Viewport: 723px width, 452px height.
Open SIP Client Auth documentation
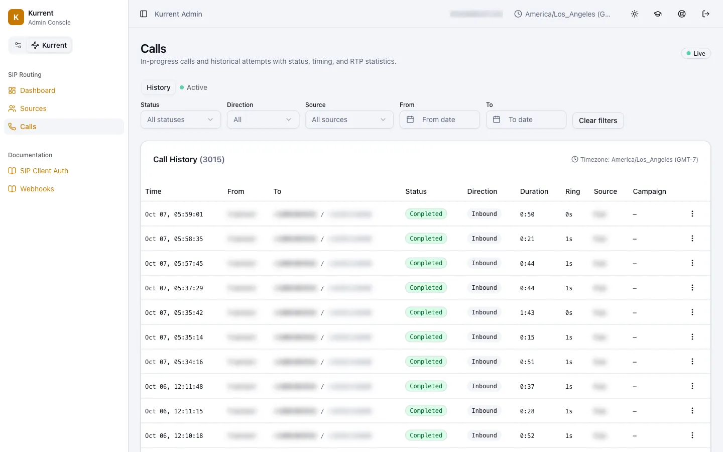pyautogui.click(x=64, y=171)
